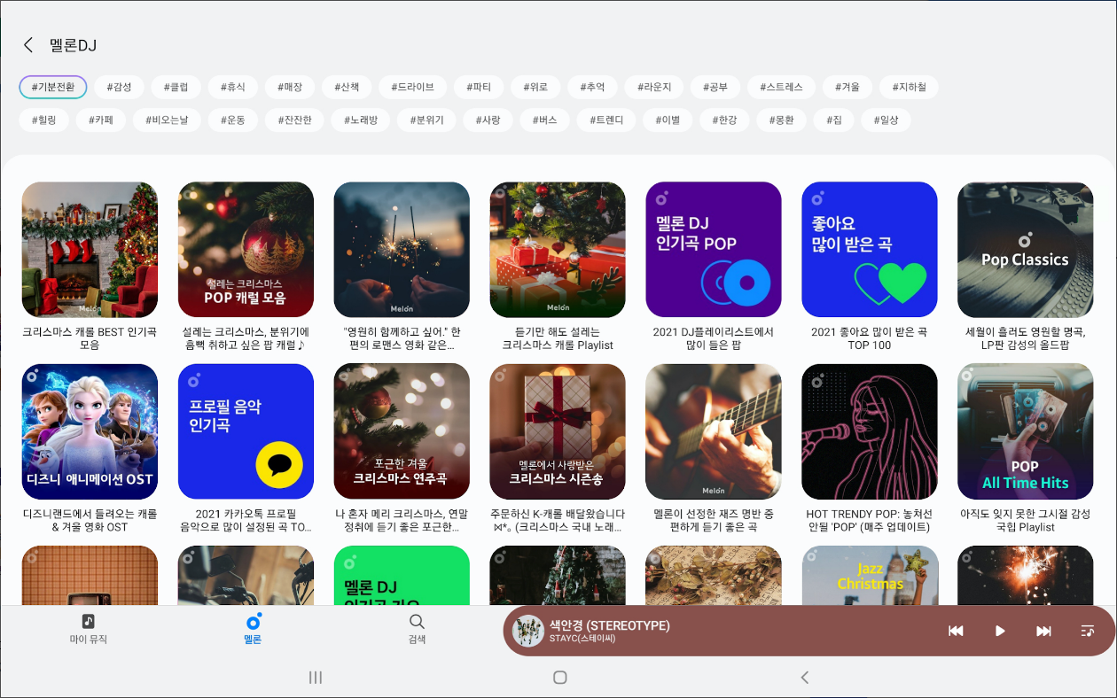This screenshot has width=1117, height=698.
Task: Skip to the next track
Action: click(1043, 631)
